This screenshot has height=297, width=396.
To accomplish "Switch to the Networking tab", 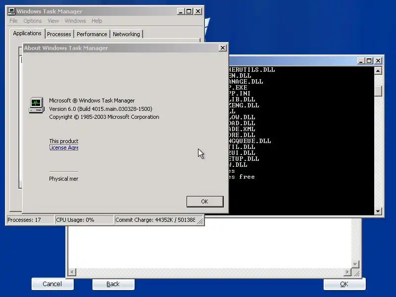I will 126,34.
